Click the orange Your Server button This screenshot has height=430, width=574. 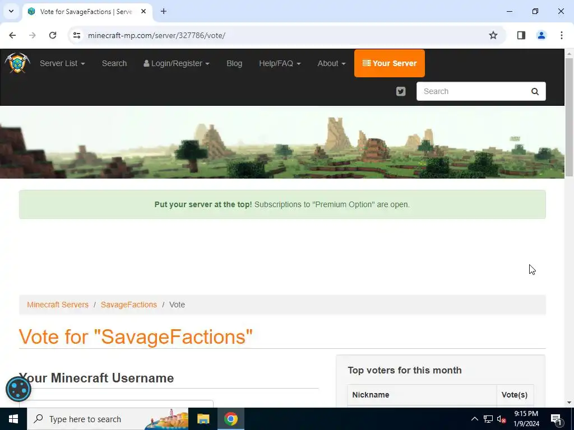pyautogui.click(x=390, y=63)
